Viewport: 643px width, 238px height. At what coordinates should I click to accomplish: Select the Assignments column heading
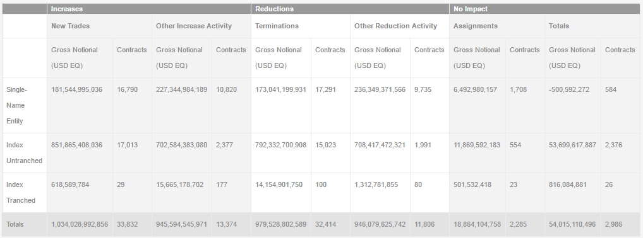pyautogui.click(x=475, y=26)
